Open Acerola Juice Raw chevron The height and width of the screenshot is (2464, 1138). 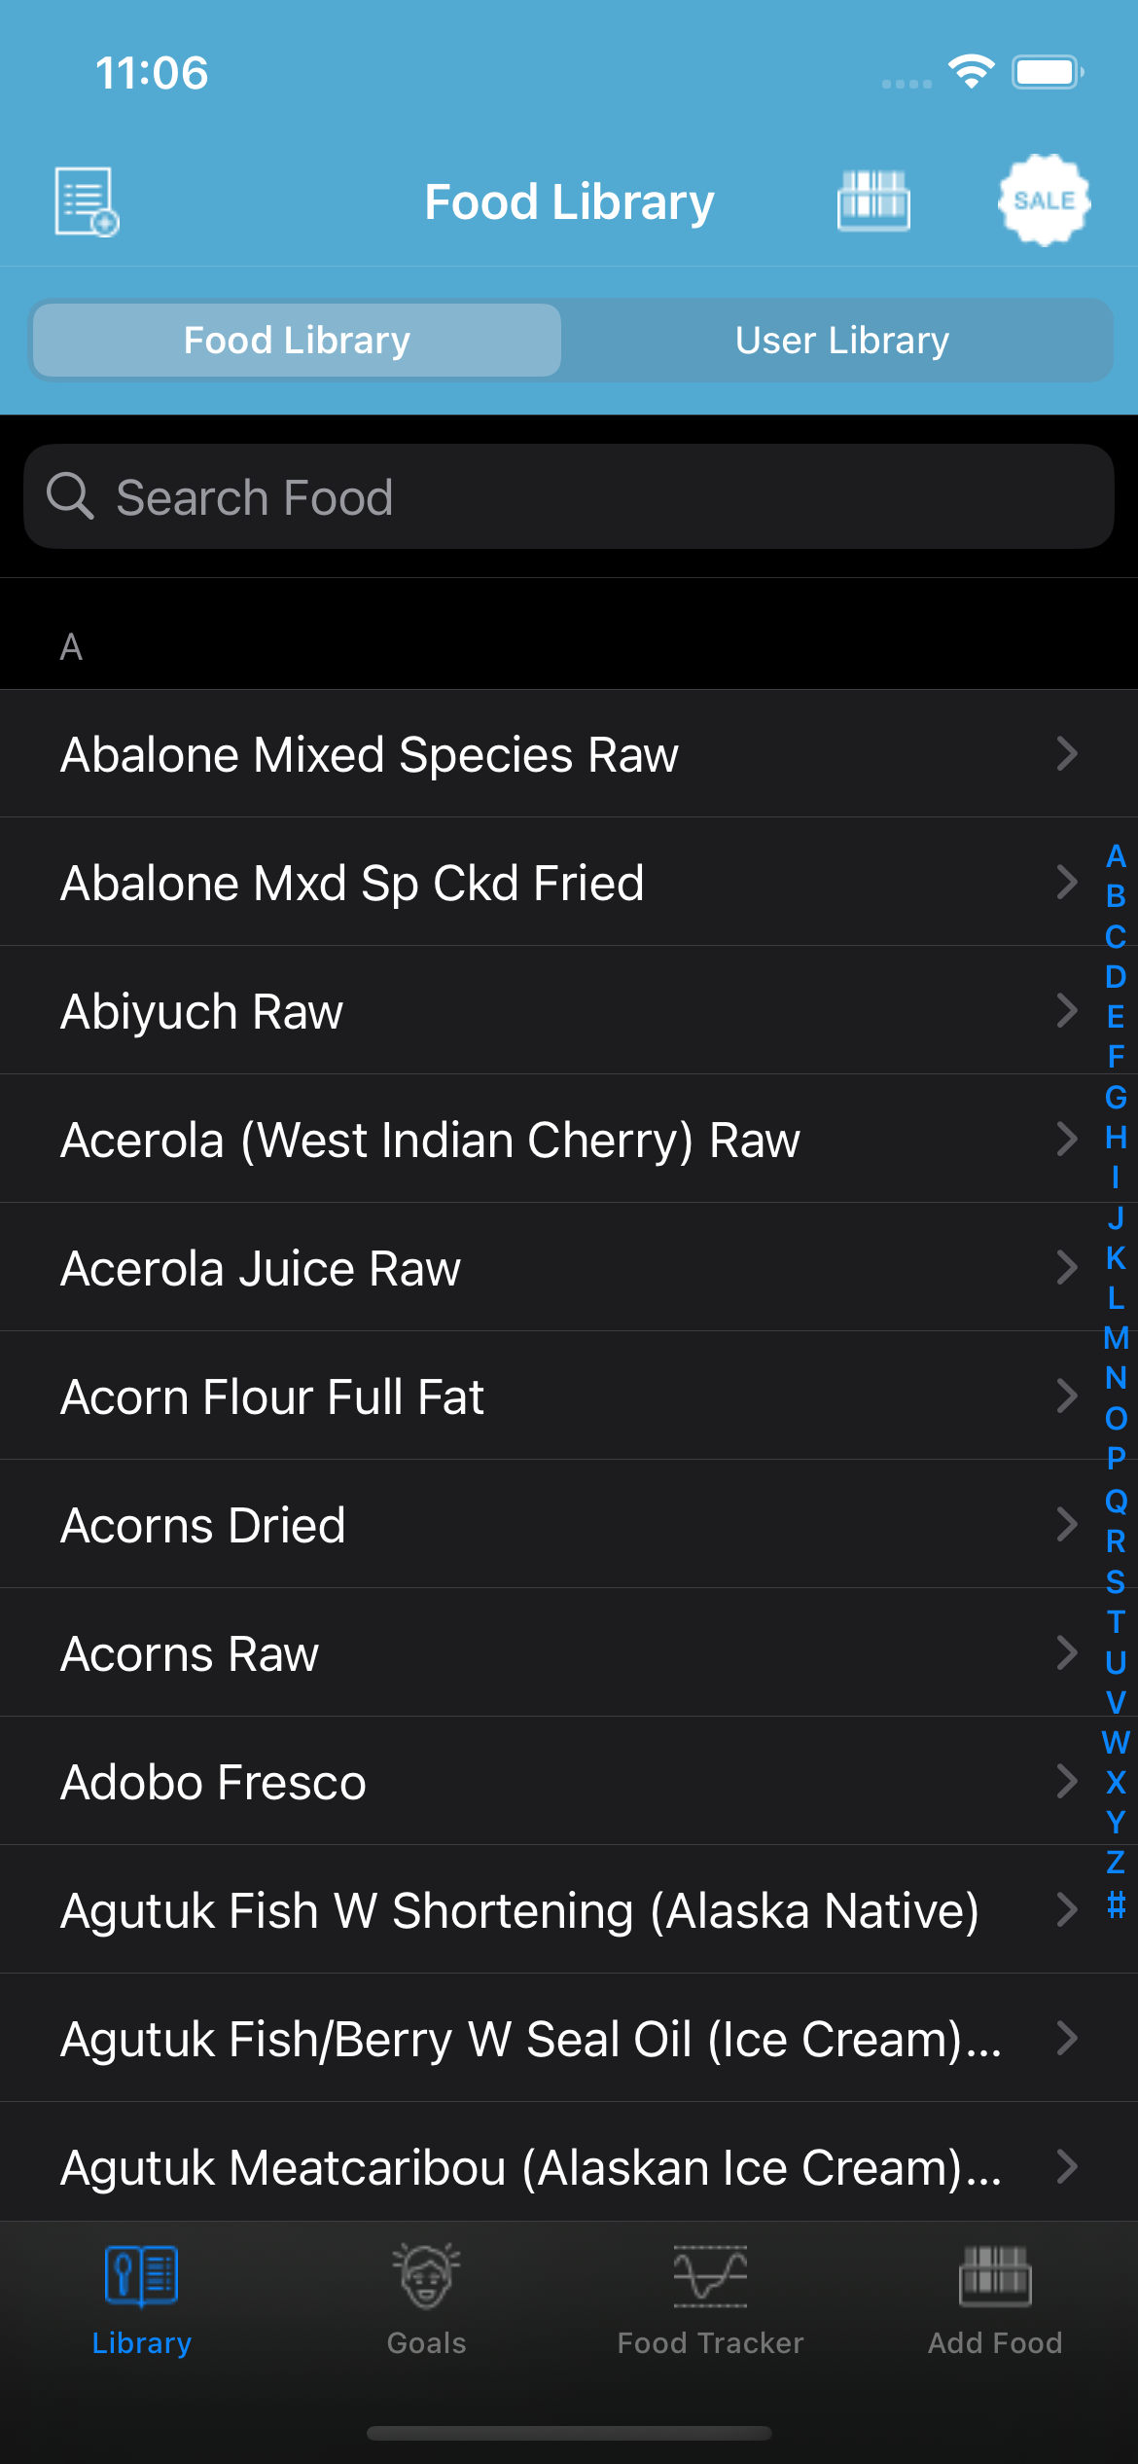point(1067,1268)
